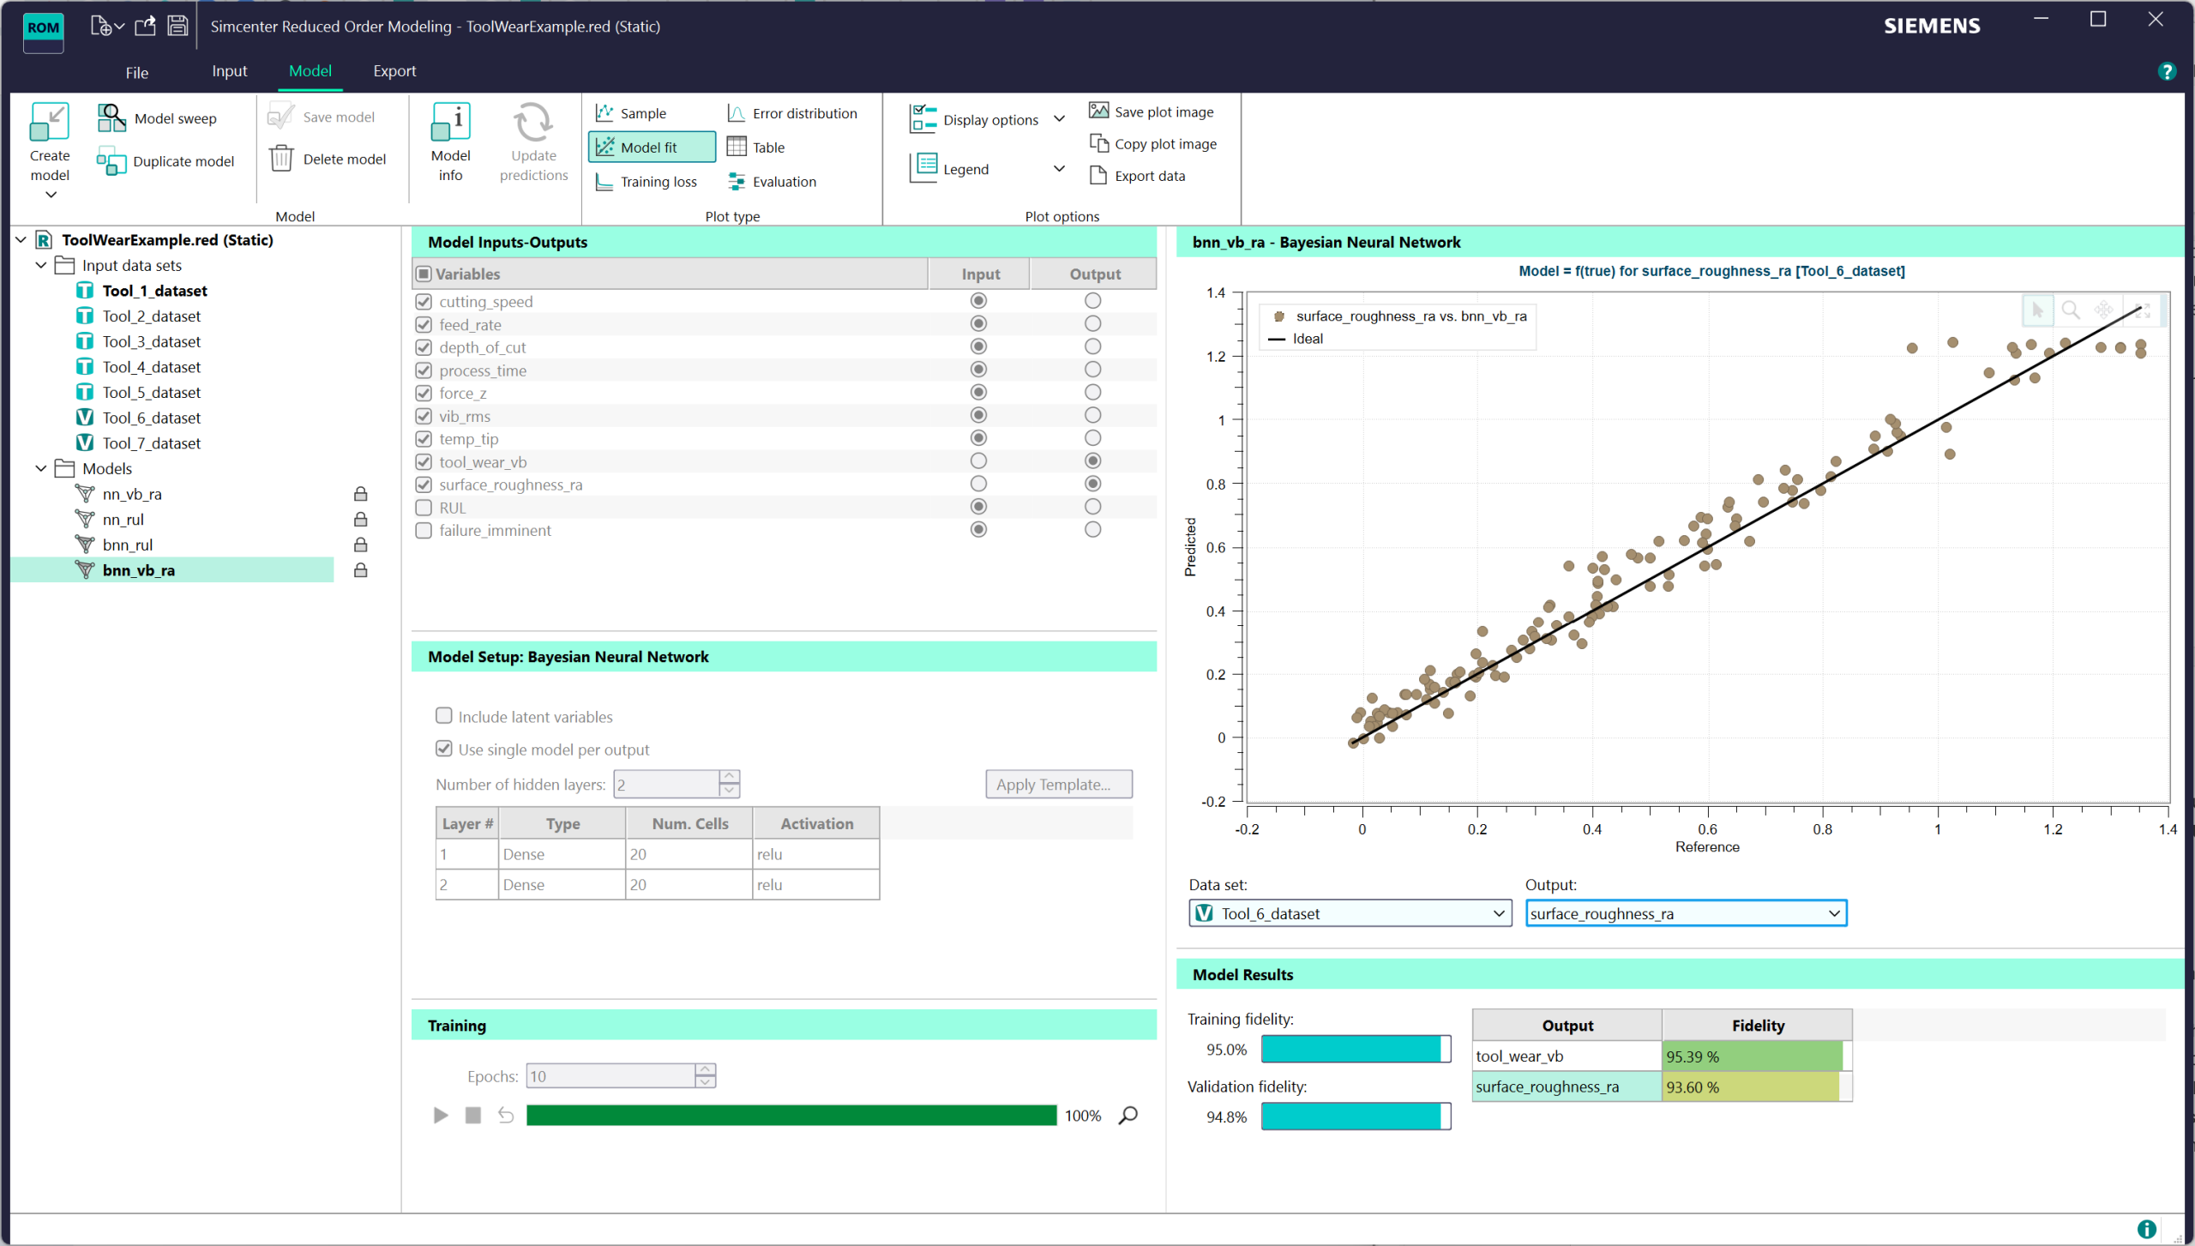Switch to the Table plot view
Screen dimensions: 2195x1246
[755, 147]
